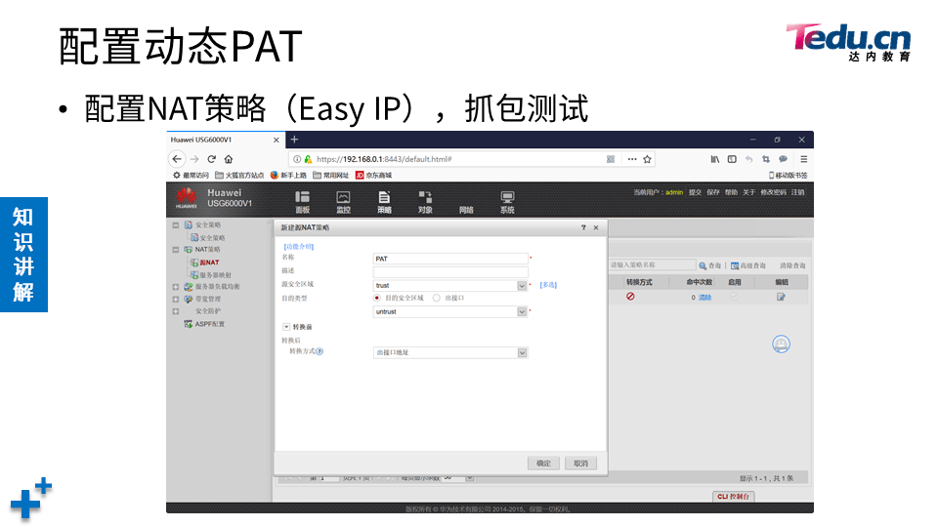Toggle the 转换前 section expander

pos(286,327)
